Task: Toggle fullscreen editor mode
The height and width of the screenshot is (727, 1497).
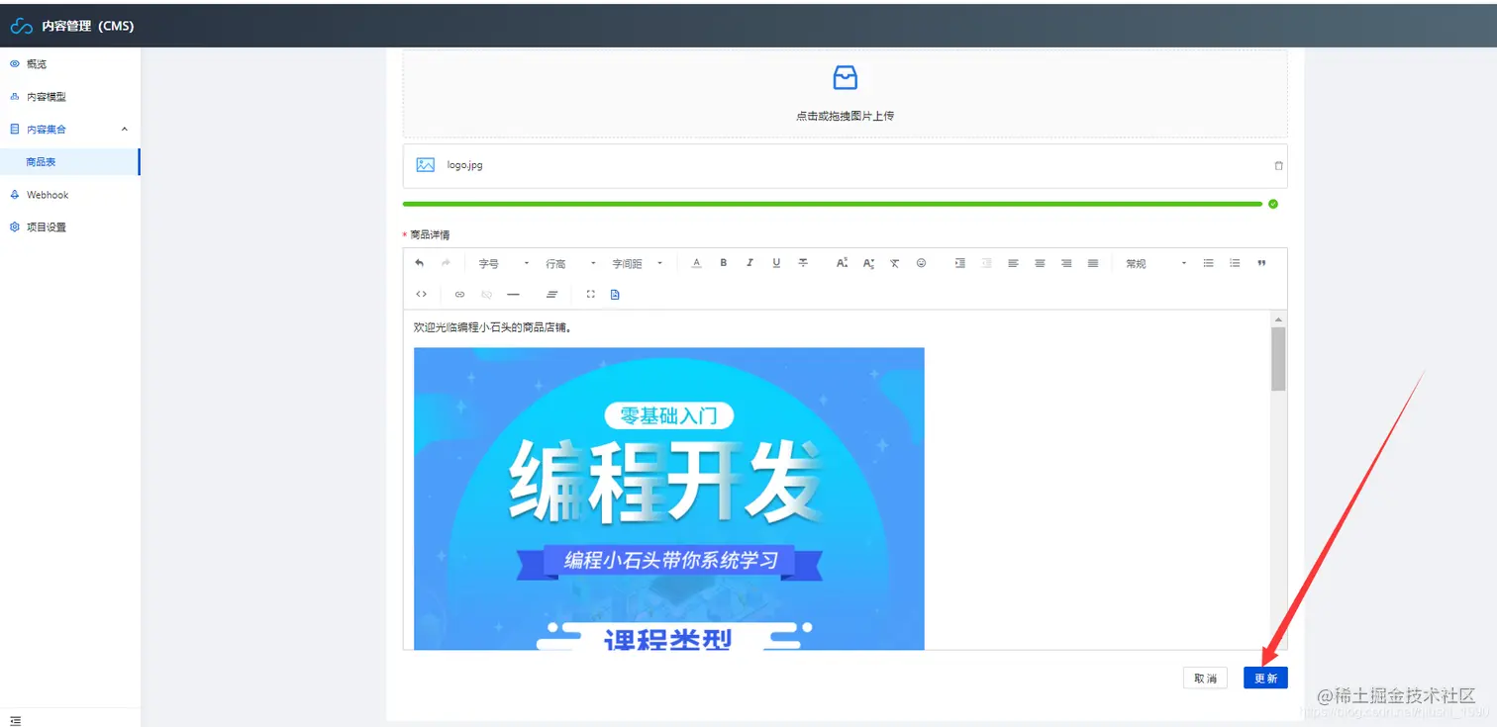Action: point(591,294)
